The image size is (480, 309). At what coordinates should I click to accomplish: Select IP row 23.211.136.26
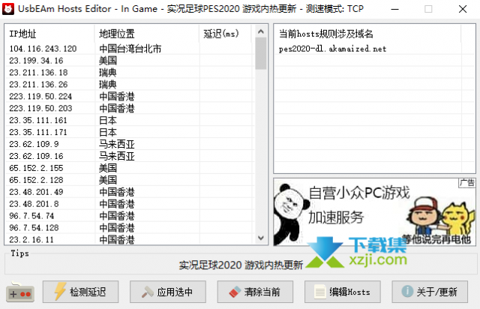coord(130,85)
